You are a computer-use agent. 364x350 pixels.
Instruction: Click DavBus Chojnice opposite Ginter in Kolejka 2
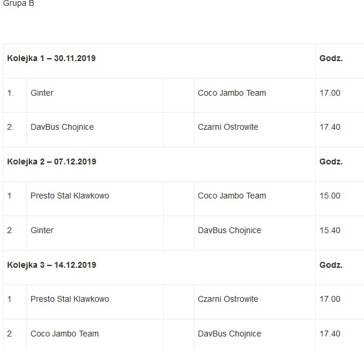click(230, 230)
